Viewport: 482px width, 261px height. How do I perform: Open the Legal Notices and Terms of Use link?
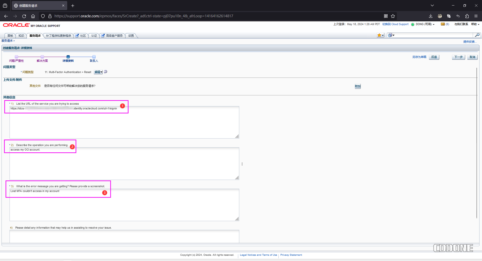(x=258, y=255)
